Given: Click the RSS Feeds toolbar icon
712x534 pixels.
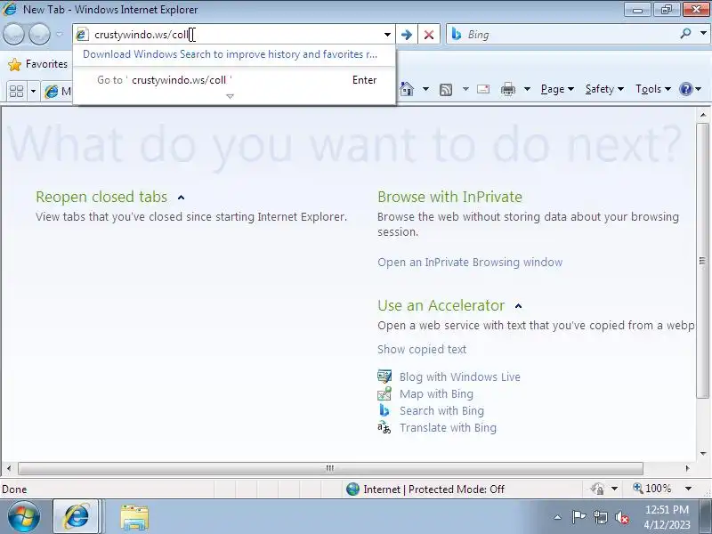Looking at the screenshot, I should tap(446, 90).
